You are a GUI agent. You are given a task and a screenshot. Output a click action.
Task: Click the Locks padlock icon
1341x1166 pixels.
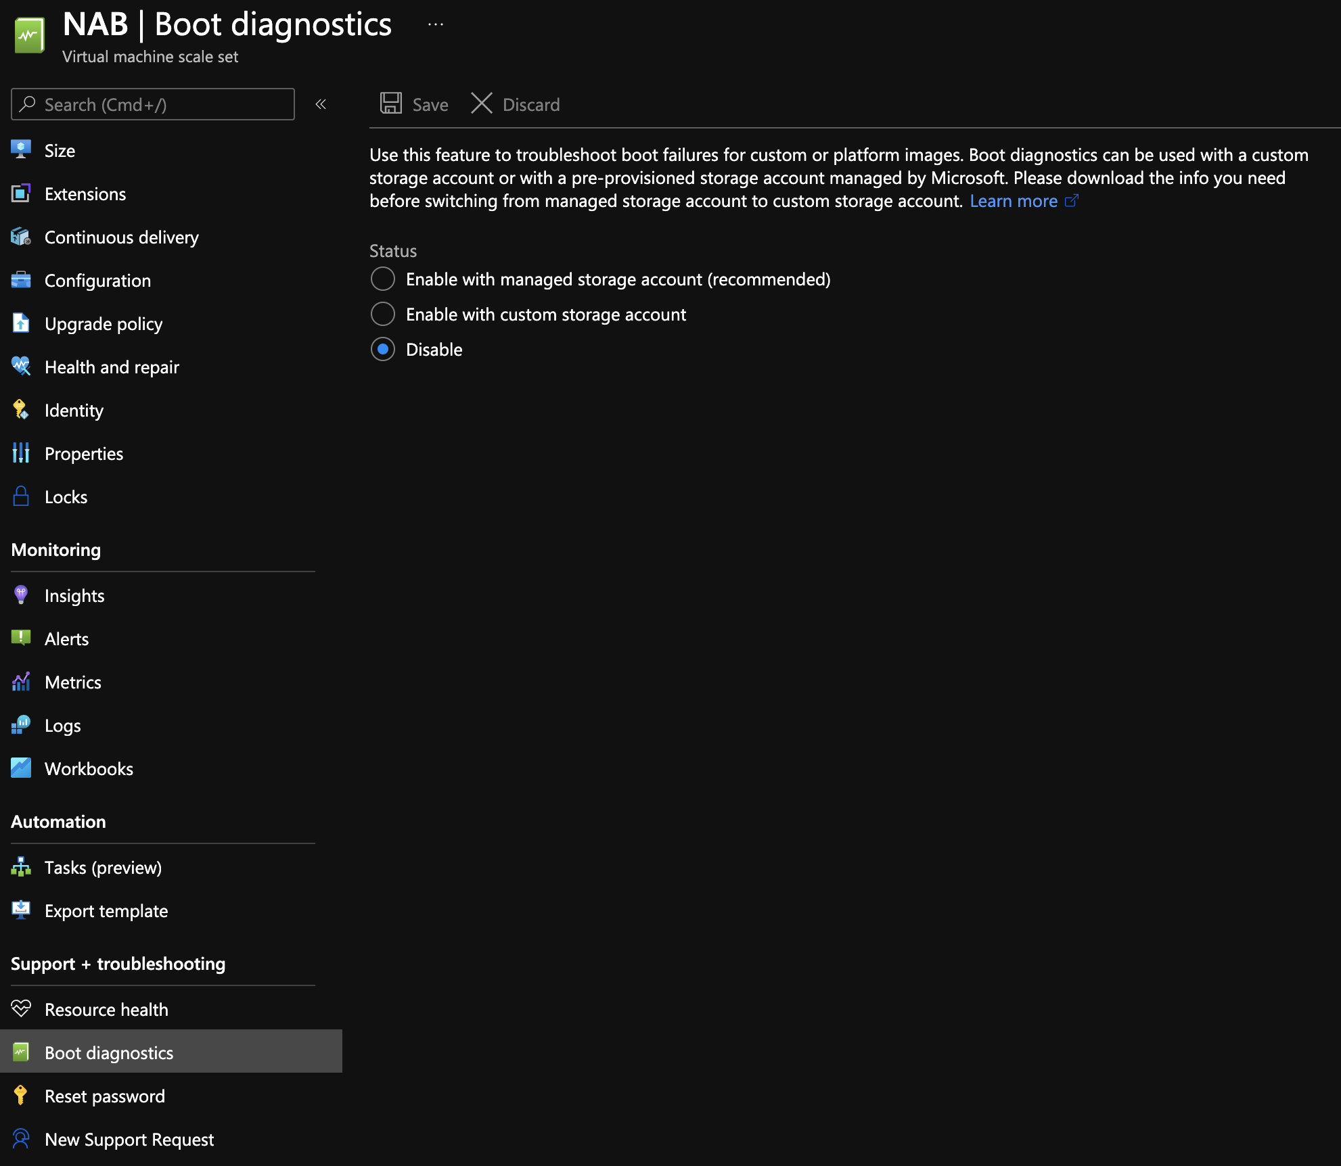[21, 496]
